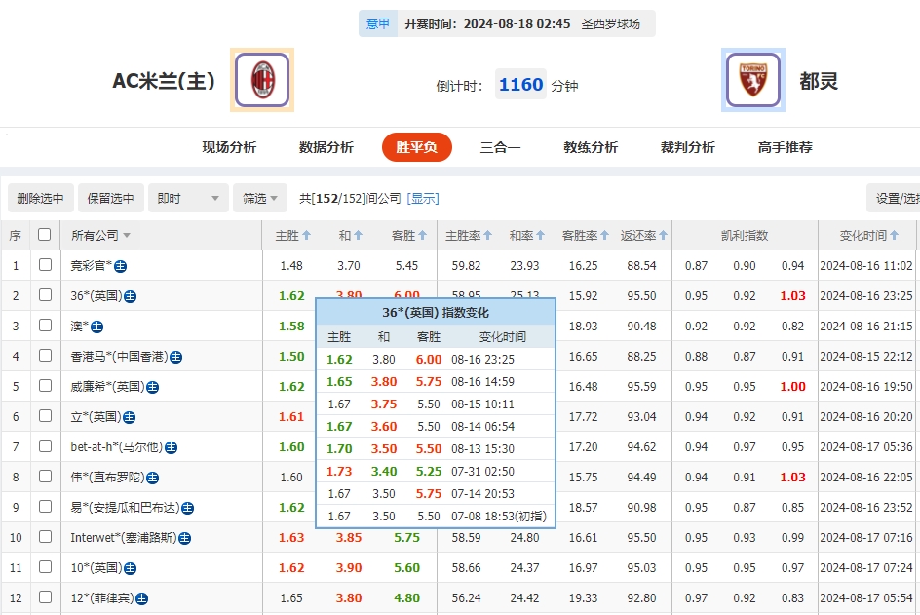Screen dimensions: 920x615
Task: Open the 筛选 dropdown
Action: (x=258, y=197)
